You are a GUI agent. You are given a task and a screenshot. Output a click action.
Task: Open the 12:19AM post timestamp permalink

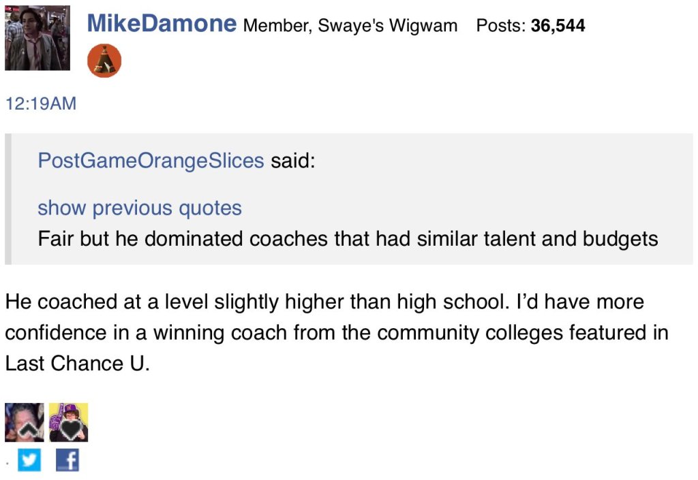[40, 104]
